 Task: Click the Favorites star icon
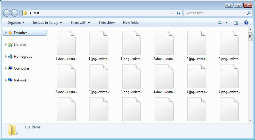click(10, 33)
